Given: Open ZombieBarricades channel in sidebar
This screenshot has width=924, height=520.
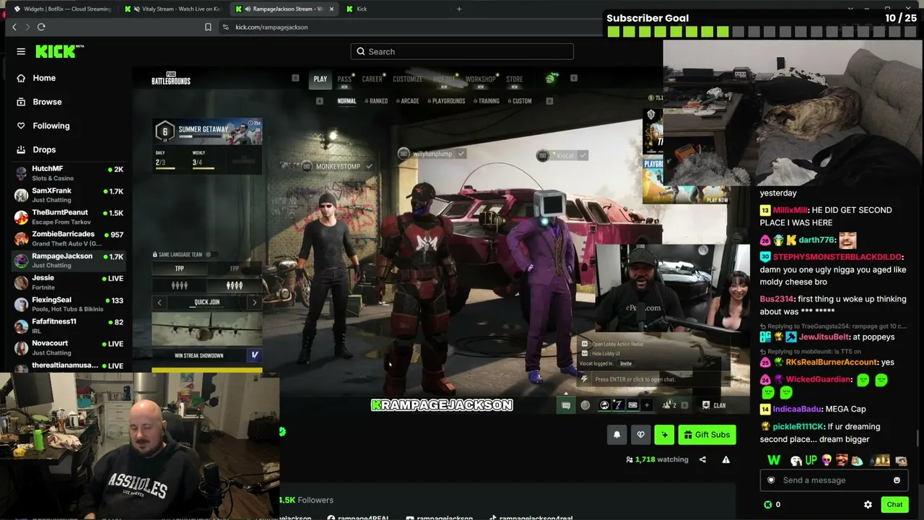Looking at the screenshot, I should [x=69, y=238].
